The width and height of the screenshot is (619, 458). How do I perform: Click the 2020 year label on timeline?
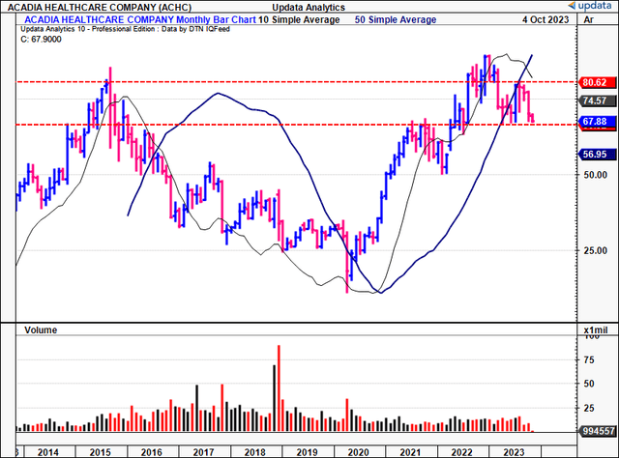coord(359,452)
